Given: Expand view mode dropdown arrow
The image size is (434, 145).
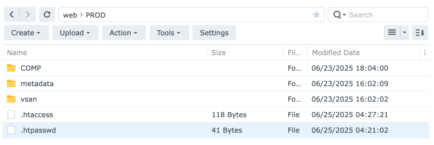Looking at the screenshot, I should tap(405, 33).
